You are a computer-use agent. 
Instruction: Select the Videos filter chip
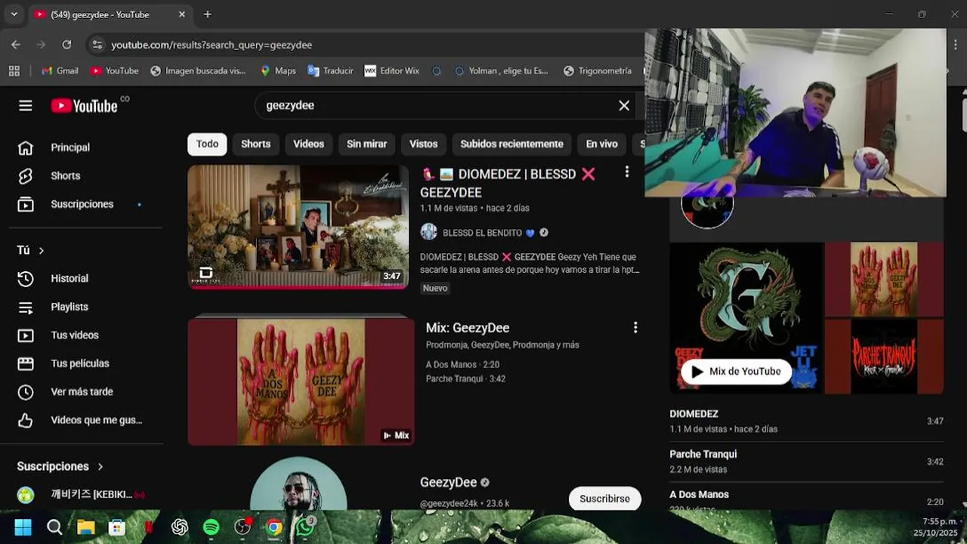308,144
